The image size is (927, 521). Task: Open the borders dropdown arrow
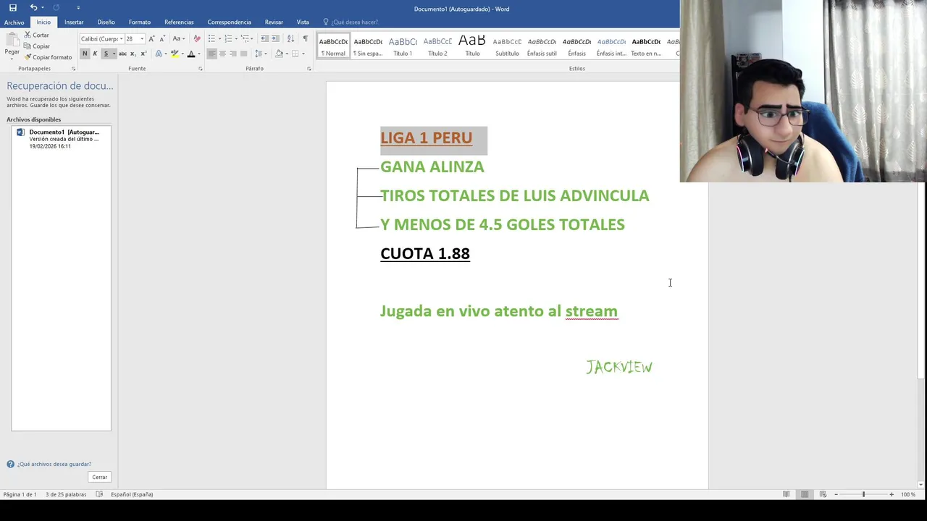pyautogui.click(x=303, y=54)
